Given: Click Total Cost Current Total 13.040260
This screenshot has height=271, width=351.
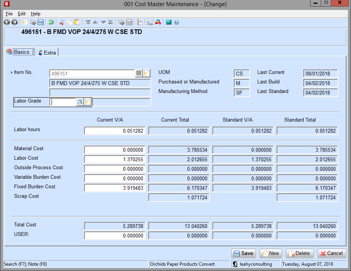Looking at the screenshot, I should coord(179,226).
